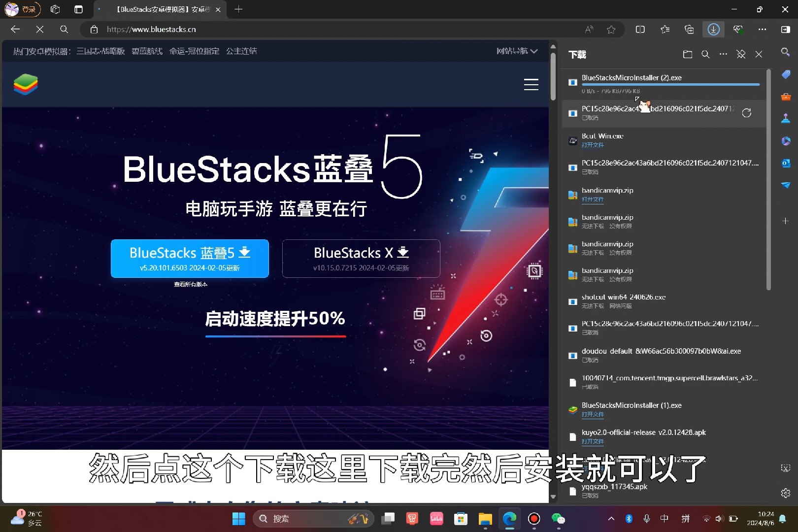Open a new tab
798x532 pixels.
pyautogui.click(x=238, y=9)
